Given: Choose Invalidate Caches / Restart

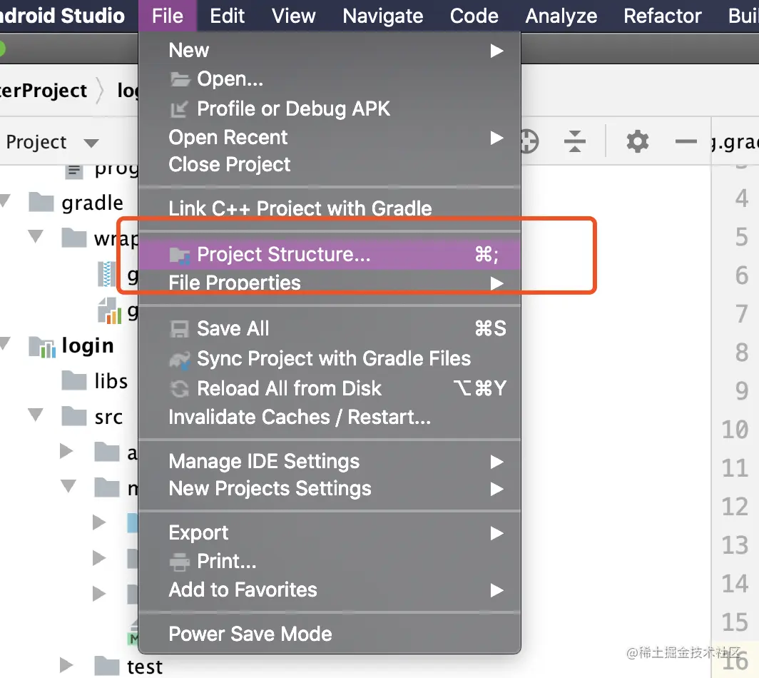Looking at the screenshot, I should (300, 417).
